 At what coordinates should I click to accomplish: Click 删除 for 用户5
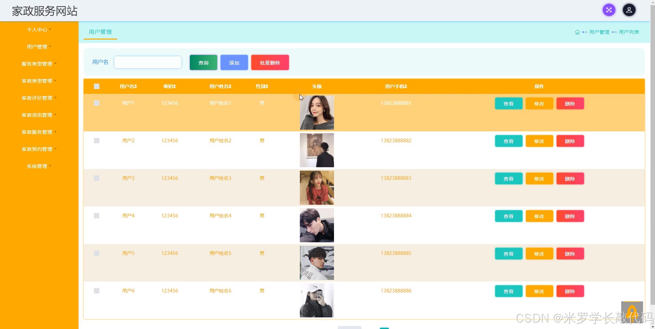point(570,254)
